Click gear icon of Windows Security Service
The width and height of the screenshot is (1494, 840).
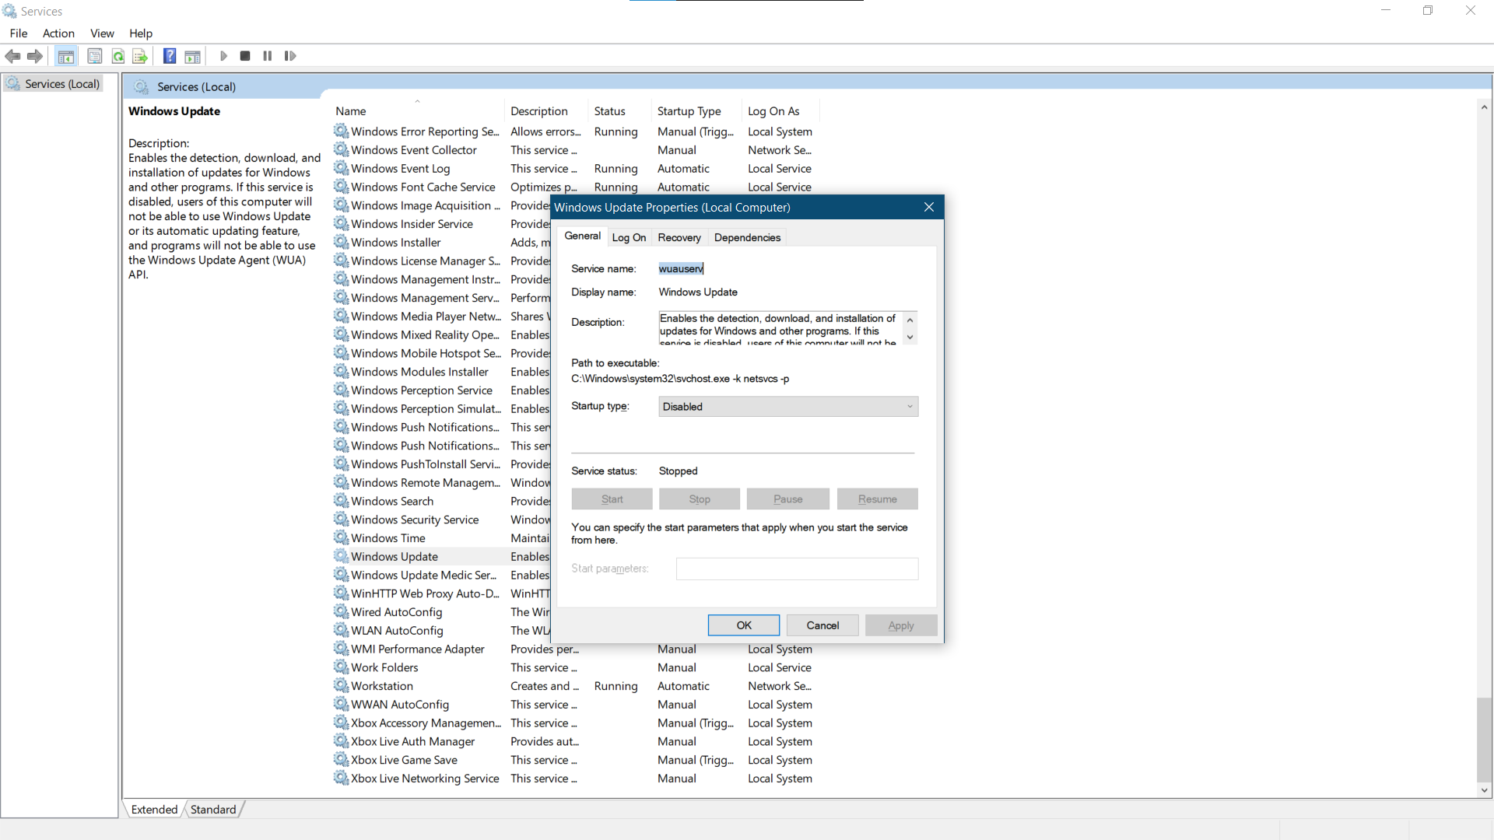coord(341,520)
